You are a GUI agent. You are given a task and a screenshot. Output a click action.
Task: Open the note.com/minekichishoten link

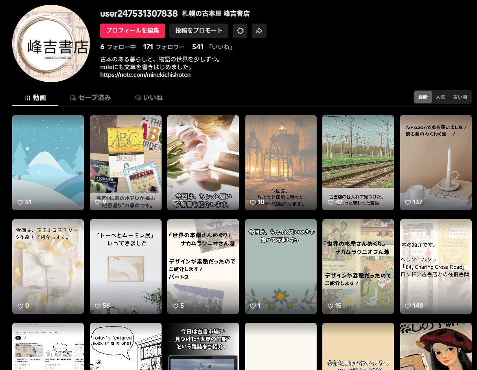(145, 75)
